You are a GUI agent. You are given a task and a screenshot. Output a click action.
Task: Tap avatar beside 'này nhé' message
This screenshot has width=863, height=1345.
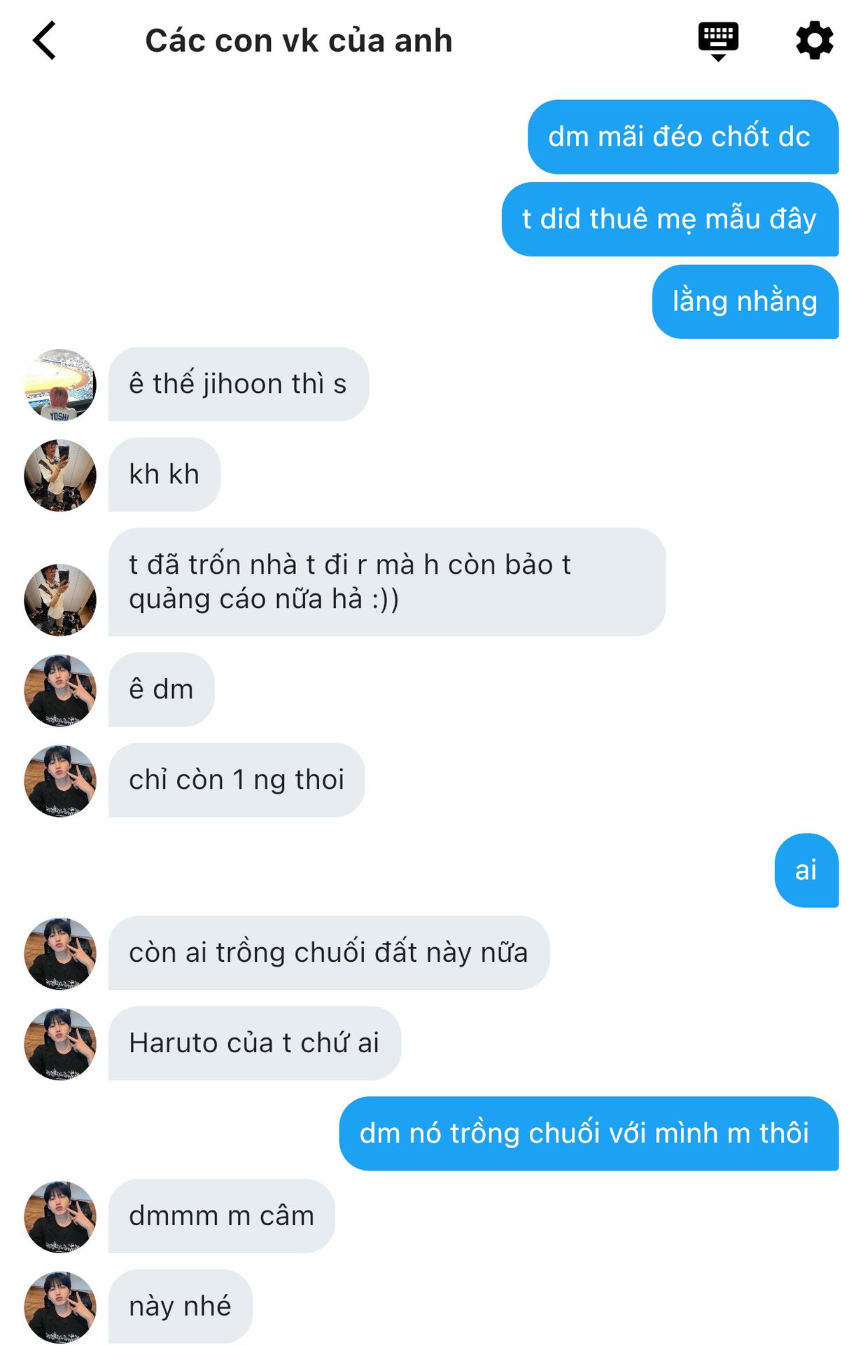click(60, 1307)
